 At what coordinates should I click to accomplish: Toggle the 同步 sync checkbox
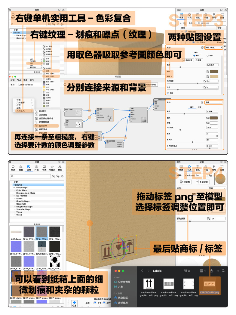click(x=168, y=93)
